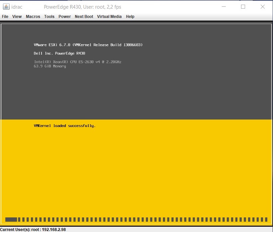Viewport: 273px width, 232px height.
Task: Close the idrac console window
Action: click(x=263, y=7)
